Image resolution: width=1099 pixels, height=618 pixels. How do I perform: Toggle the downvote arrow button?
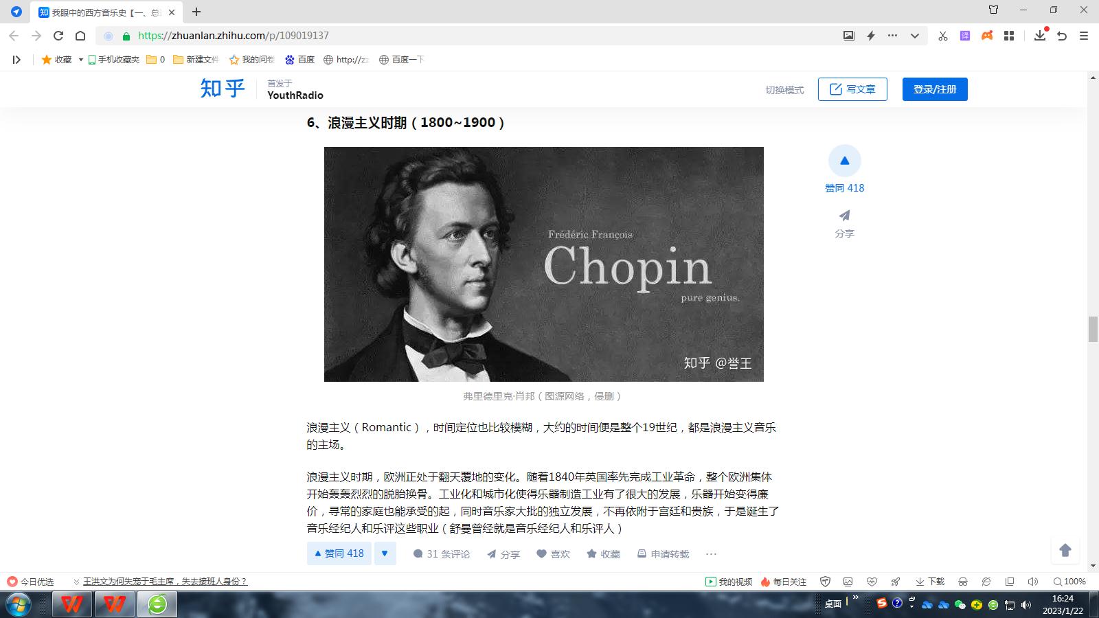tap(385, 553)
